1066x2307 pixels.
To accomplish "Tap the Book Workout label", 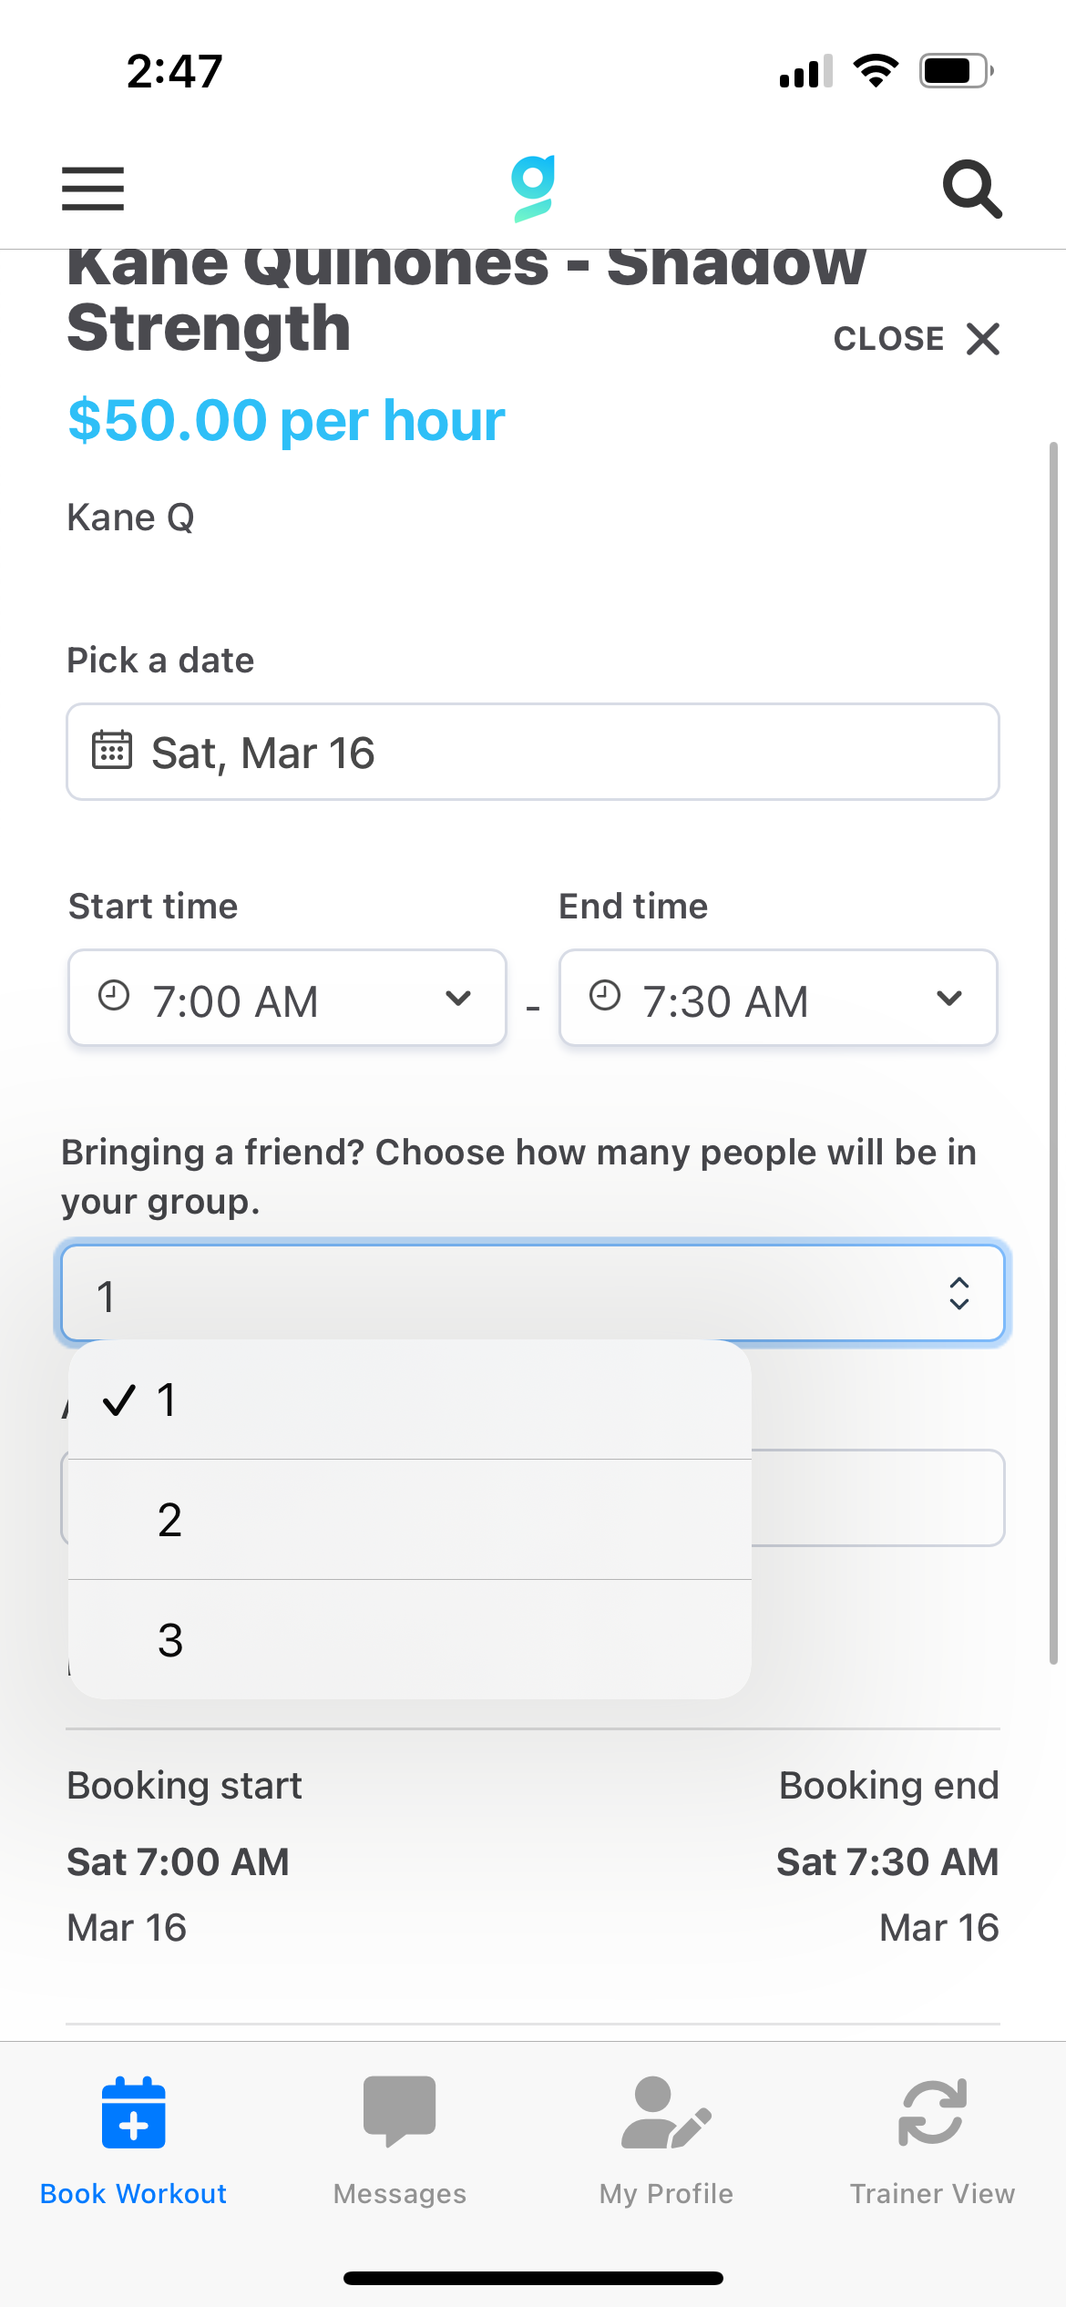I will coord(133,2194).
